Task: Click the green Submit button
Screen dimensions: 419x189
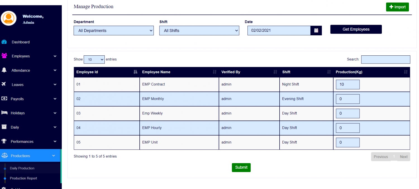Action: [241, 167]
